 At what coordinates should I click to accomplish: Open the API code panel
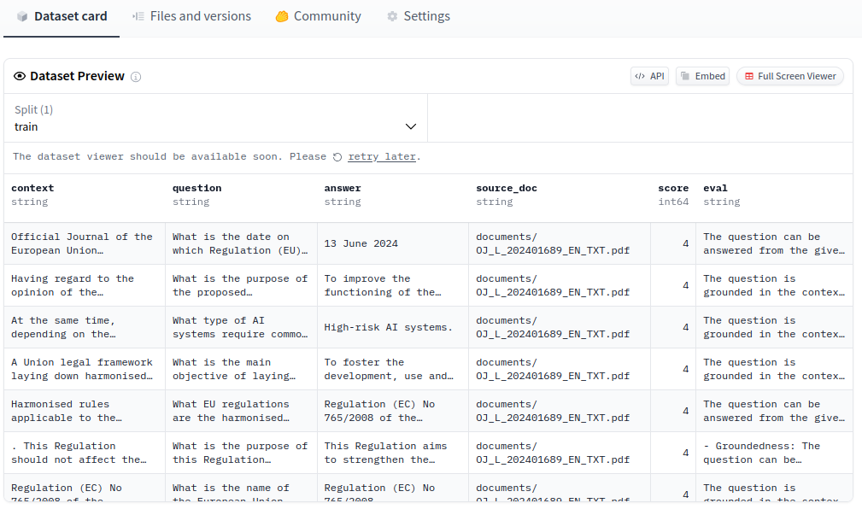pos(649,76)
